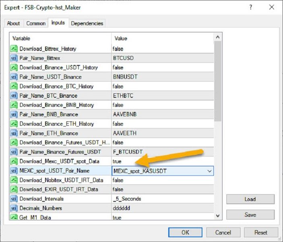Click the scrollbar down arrow
Screen dimensions: 283x242
click(x=218, y=216)
